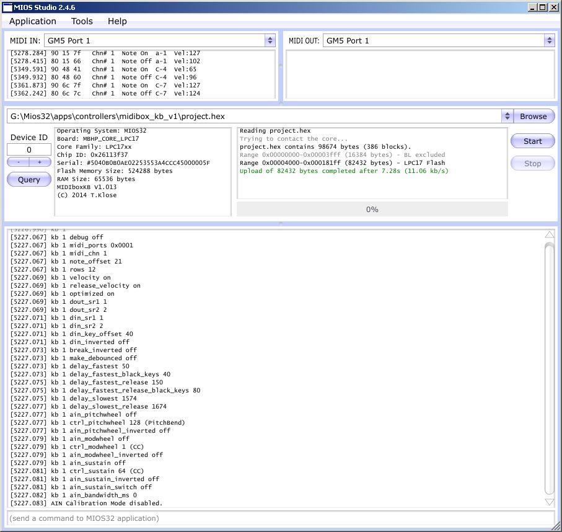Decrease Device ID with minus button
Image resolution: width=562 pixels, height=532 pixels.
click(19, 162)
